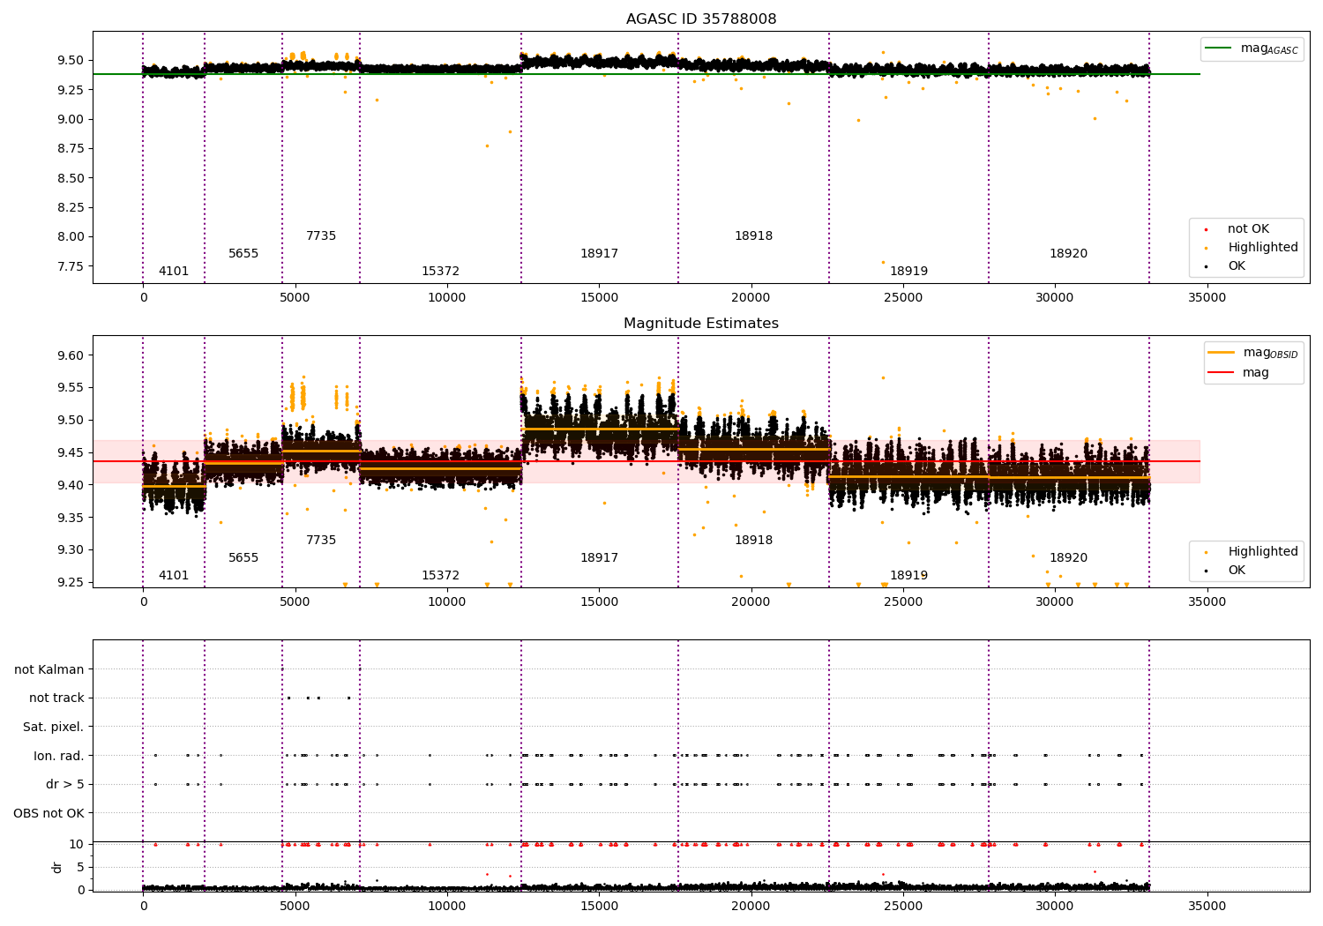Click obsid label 4101 in Magnitude Estimates plot
Viewport: 1323px width, 926px height.
coord(174,576)
